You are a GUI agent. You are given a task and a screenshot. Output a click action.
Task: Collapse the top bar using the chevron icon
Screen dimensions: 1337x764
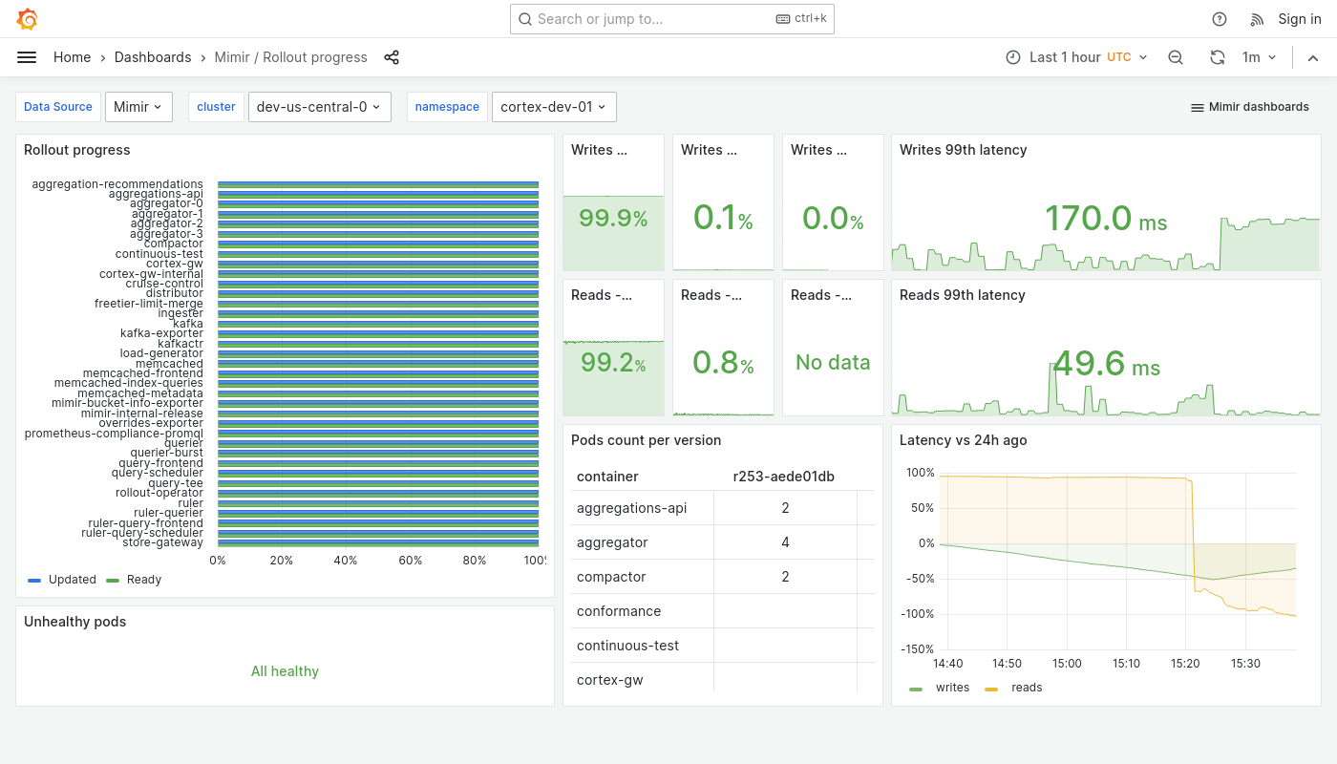click(x=1313, y=57)
